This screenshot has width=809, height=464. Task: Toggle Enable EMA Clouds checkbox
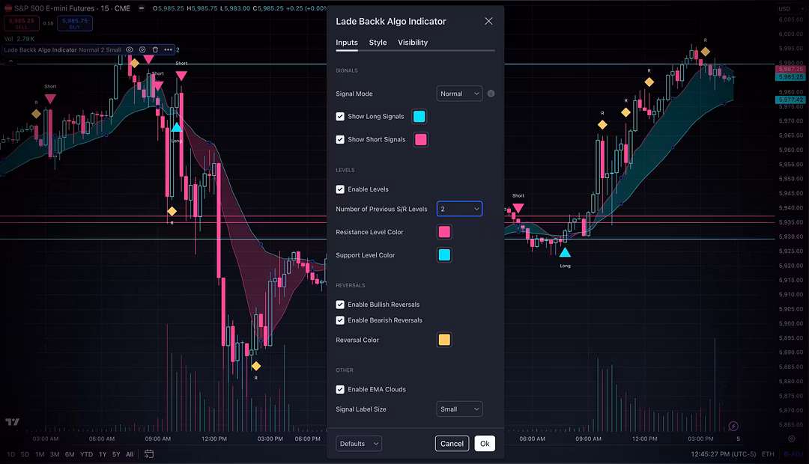click(x=340, y=389)
